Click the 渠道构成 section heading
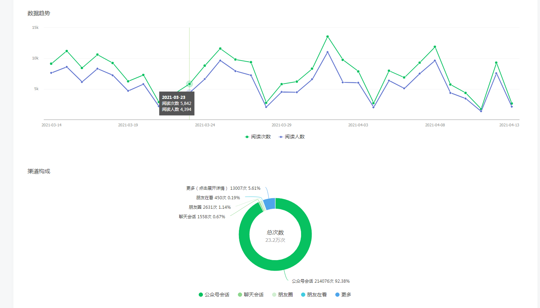This screenshot has width=540, height=308. pos(39,171)
